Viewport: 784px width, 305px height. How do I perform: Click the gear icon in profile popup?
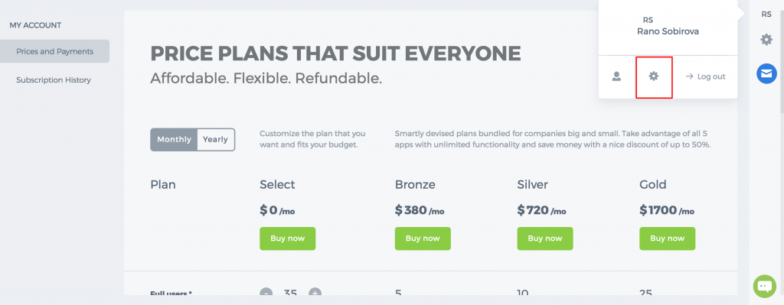[x=654, y=76]
